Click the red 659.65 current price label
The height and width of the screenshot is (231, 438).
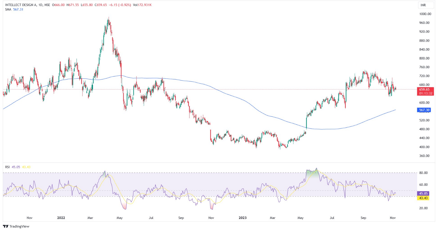click(424, 90)
